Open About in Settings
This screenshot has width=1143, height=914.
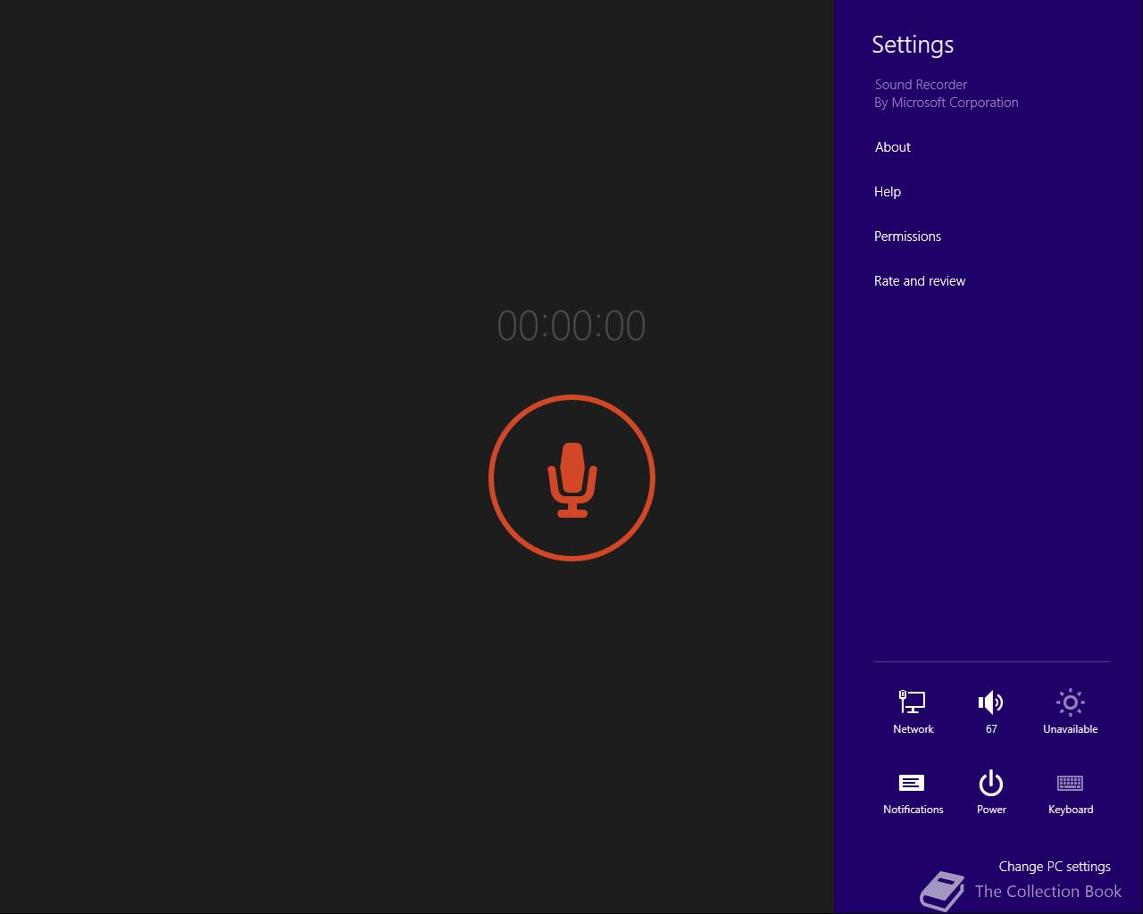[x=892, y=147]
